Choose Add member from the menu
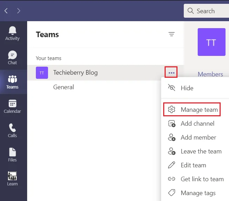229x201 pixels. (195, 137)
